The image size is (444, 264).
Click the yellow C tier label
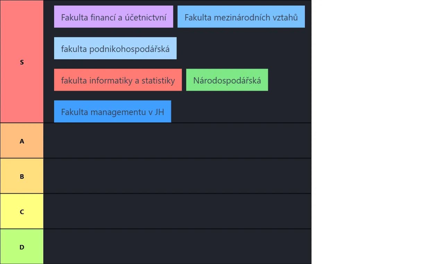[x=22, y=211]
